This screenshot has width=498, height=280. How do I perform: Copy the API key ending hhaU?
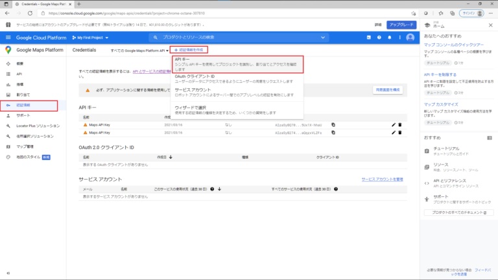coord(333,124)
